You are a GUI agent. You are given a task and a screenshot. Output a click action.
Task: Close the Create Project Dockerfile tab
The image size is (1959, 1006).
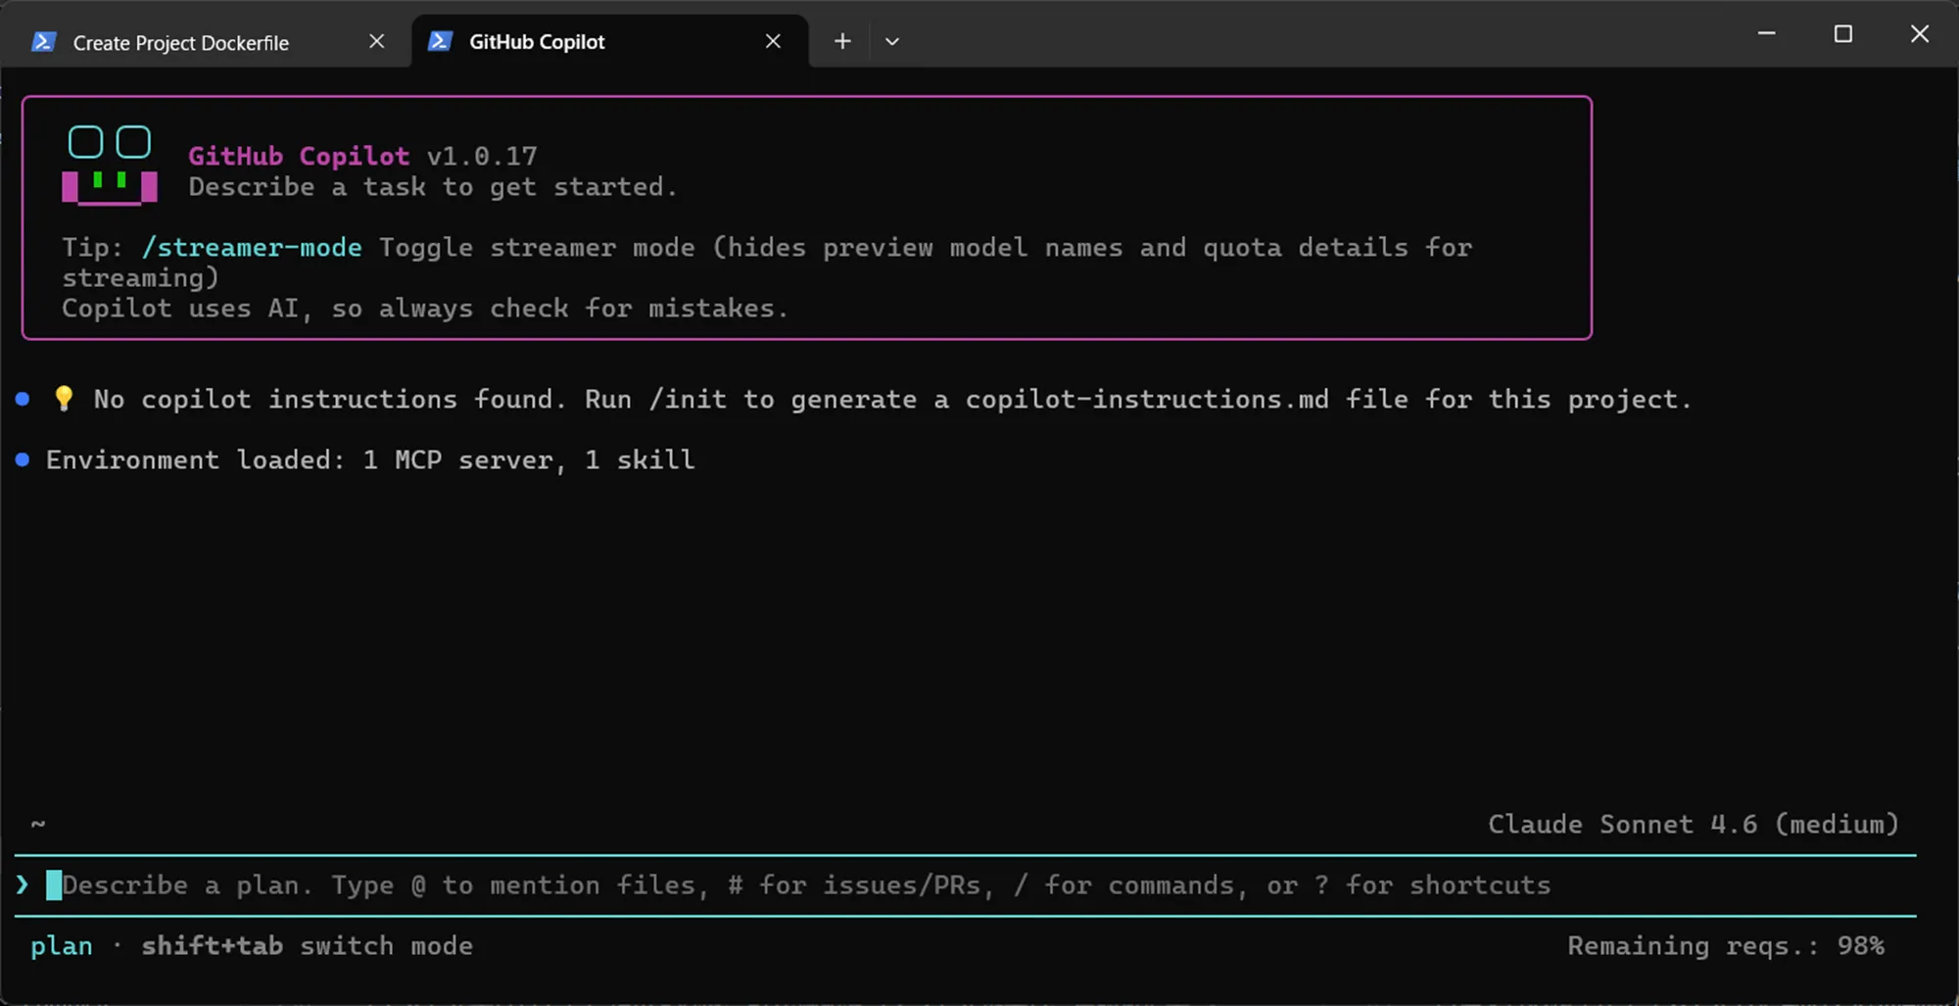point(377,41)
